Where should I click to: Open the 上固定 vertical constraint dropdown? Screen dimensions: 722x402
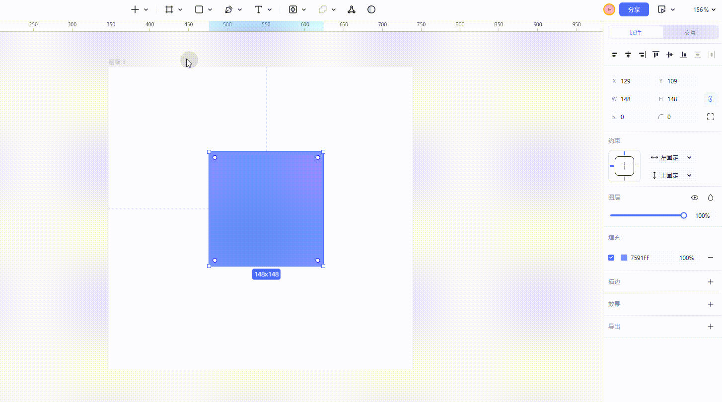click(x=671, y=175)
